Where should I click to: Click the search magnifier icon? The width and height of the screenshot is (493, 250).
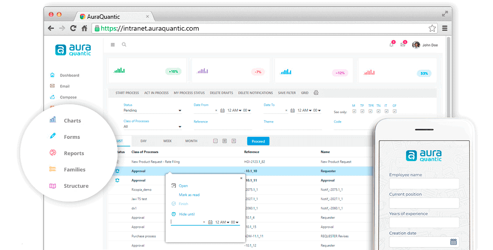coord(124,44)
